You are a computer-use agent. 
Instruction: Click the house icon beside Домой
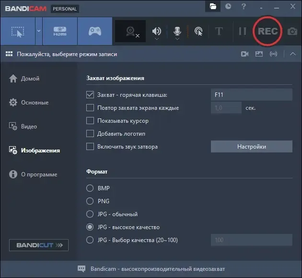(x=13, y=78)
